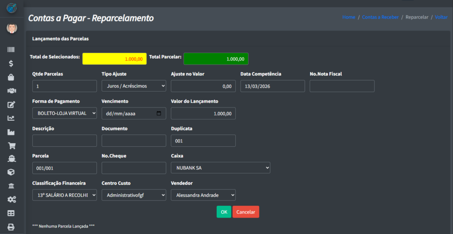Expand the Tipo Ajuste dropdown
Image resolution: width=453 pixels, height=234 pixels.
134,86
